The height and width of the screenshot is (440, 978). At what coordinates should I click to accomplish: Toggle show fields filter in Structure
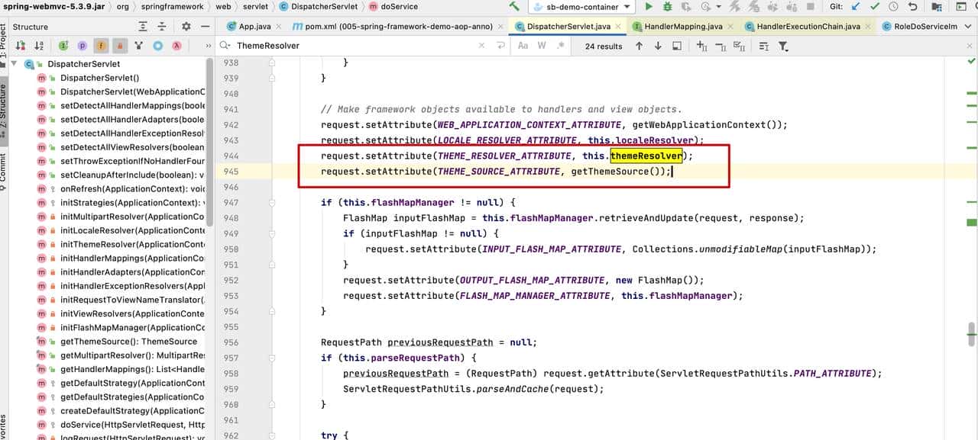click(101, 46)
